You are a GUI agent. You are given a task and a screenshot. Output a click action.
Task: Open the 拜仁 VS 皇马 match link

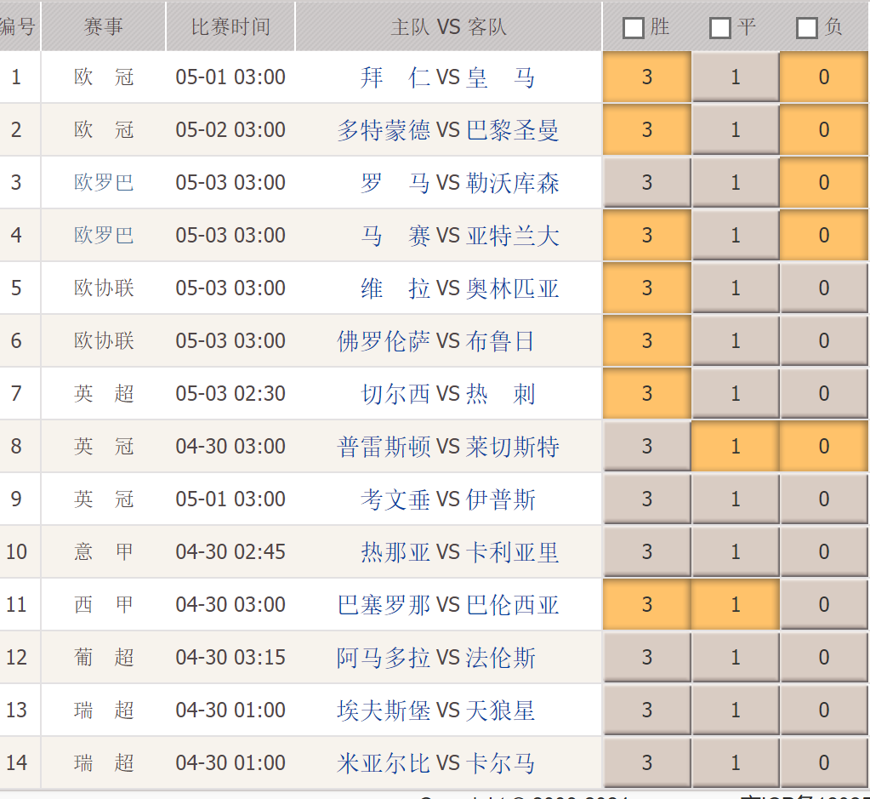[448, 77]
